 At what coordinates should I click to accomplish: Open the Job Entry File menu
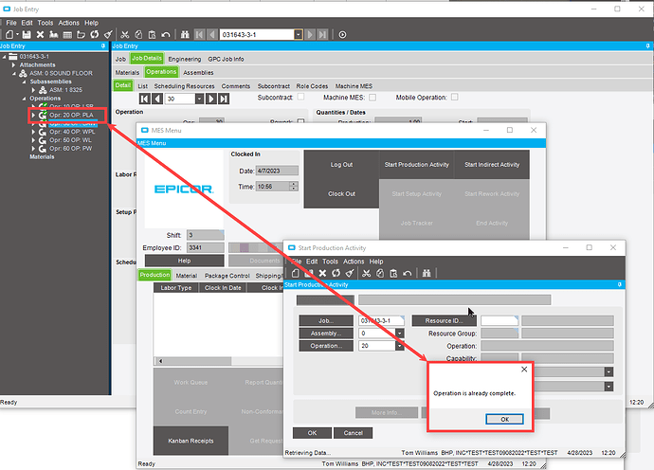click(x=11, y=23)
